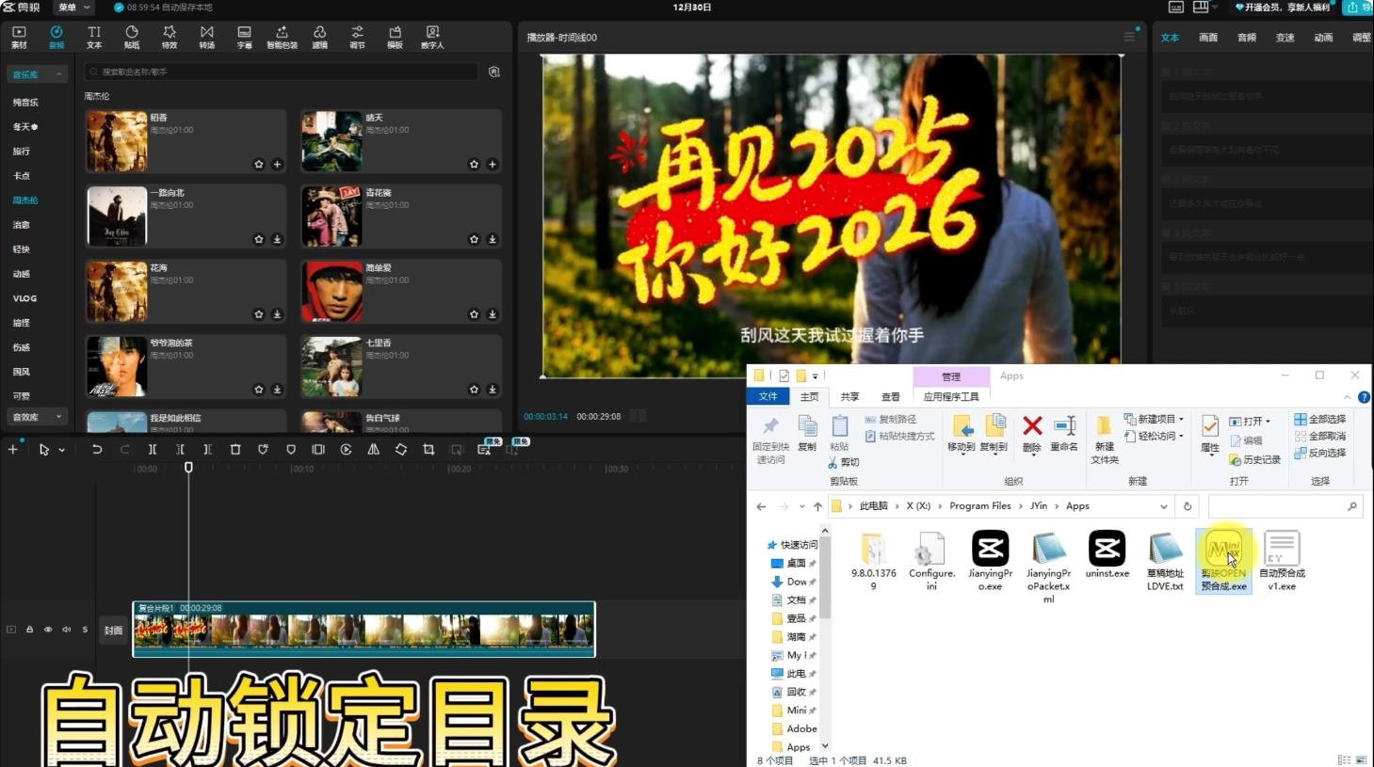Lock the main video track
Image resolution: width=1374 pixels, height=767 pixels.
30,630
